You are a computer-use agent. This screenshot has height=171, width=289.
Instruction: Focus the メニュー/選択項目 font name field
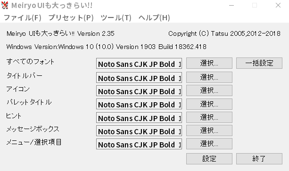coord(139,144)
